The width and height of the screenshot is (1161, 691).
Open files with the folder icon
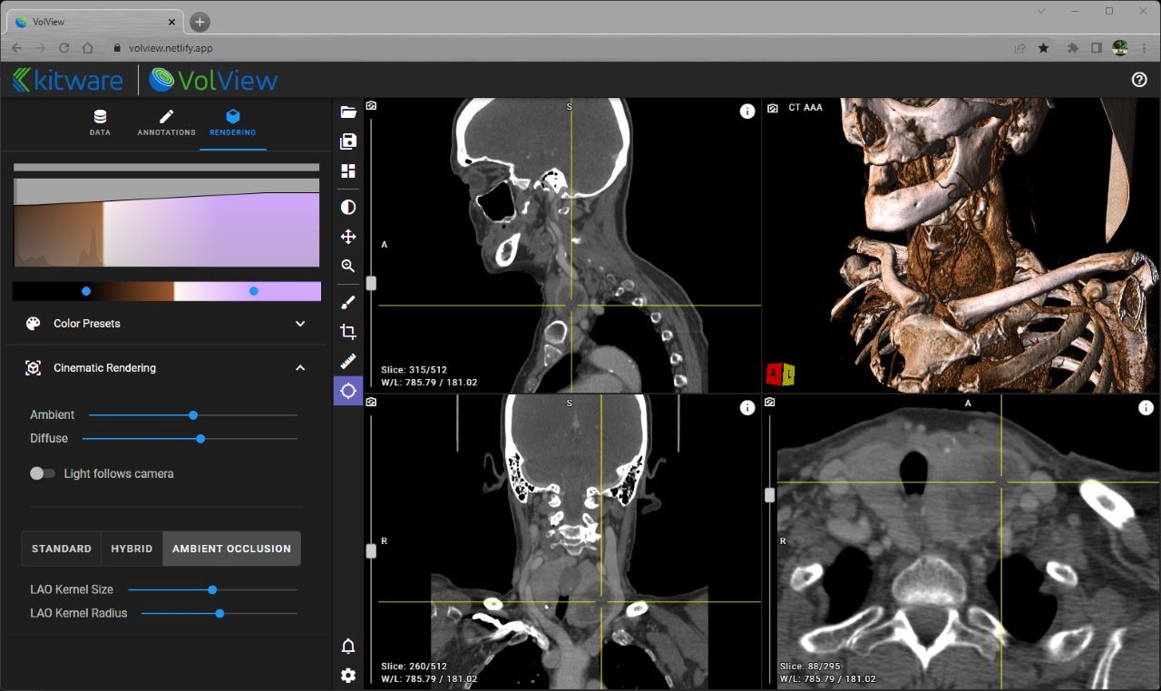pyautogui.click(x=348, y=112)
